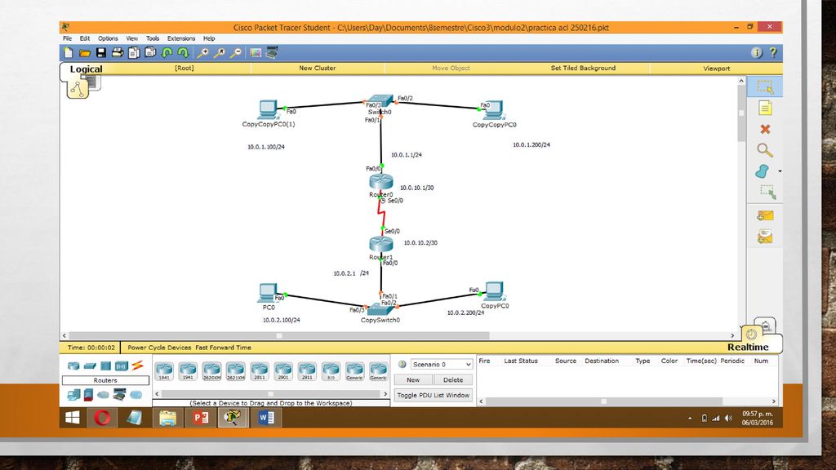
Task: Click the Undo green arrow icon
Action: coord(167,53)
